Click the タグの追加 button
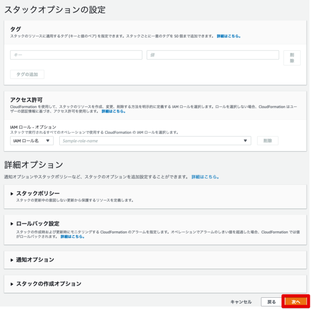311x309 pixels. (27, 74)
